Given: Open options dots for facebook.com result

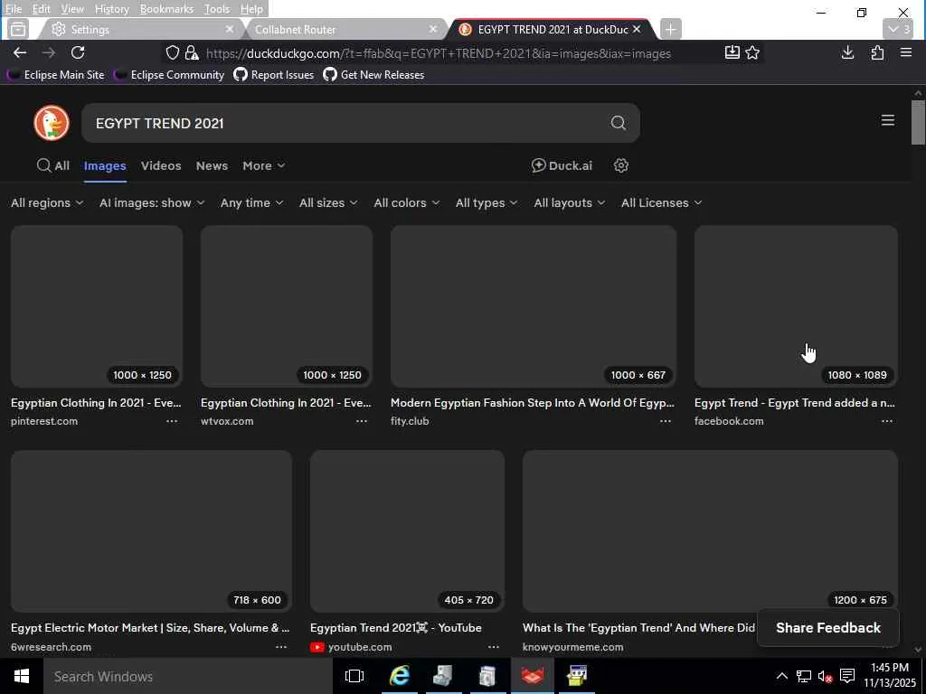Looking at the screenshot, I should click(x=887, y=421).
